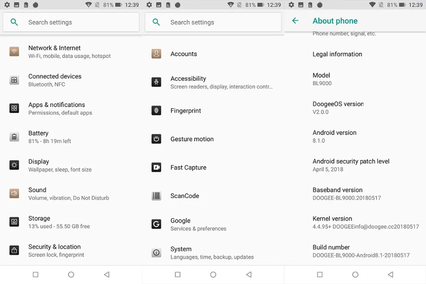Tap the System info icon

156,252
